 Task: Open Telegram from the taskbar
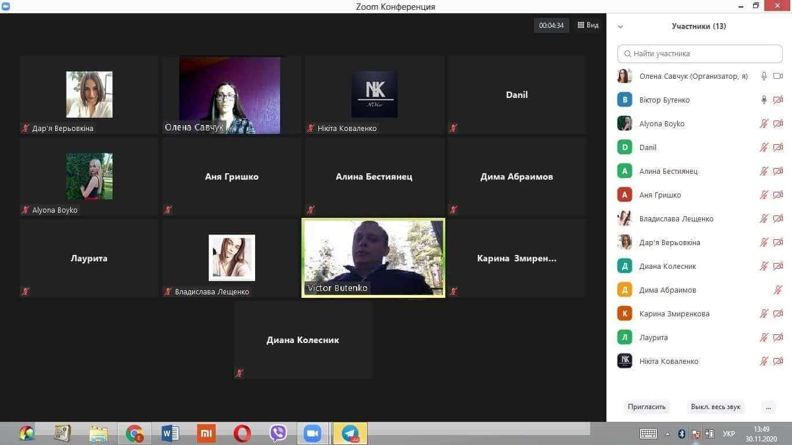[350, 433]
